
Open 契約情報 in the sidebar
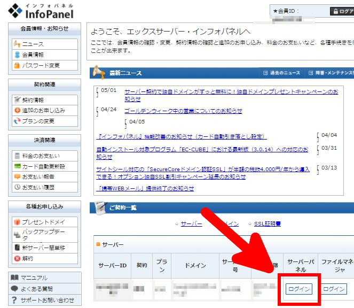click(45, 100)
